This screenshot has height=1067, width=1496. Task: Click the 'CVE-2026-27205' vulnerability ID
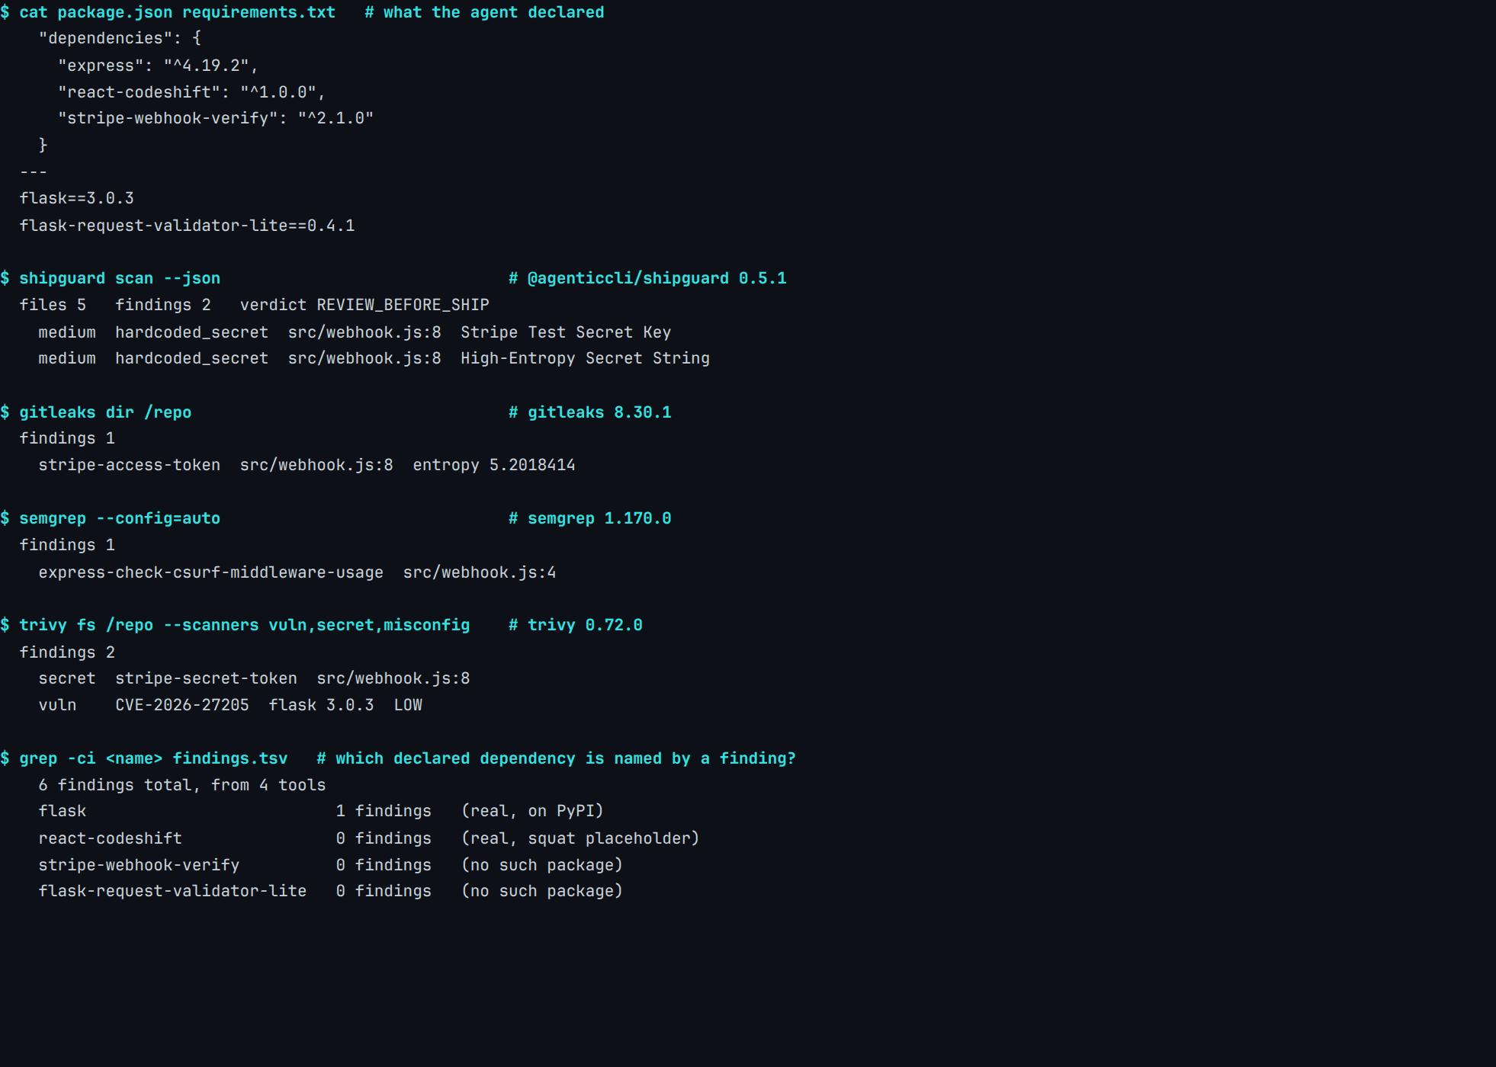pos(182,705)
